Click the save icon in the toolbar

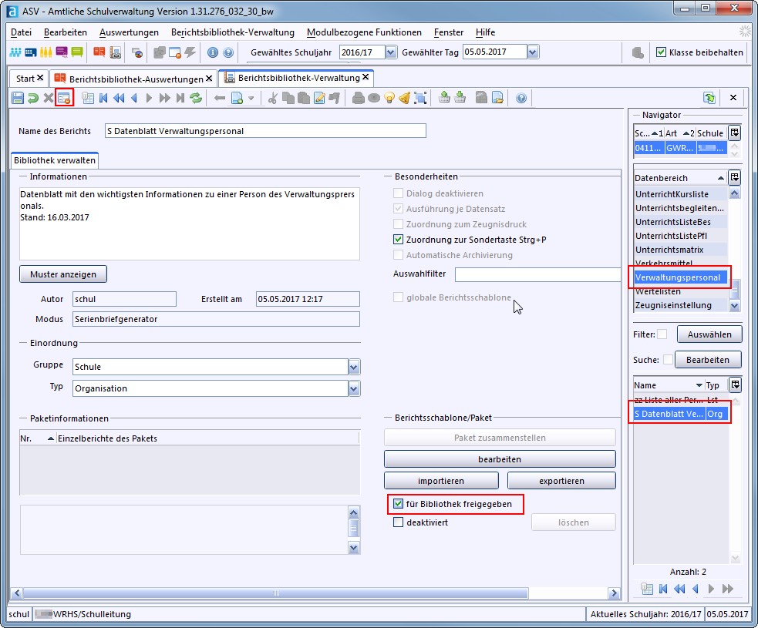[x=18, y=98]
